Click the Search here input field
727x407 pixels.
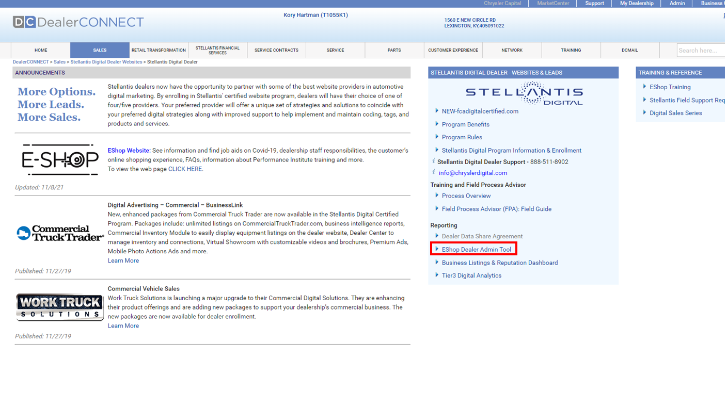click(702, 50)
